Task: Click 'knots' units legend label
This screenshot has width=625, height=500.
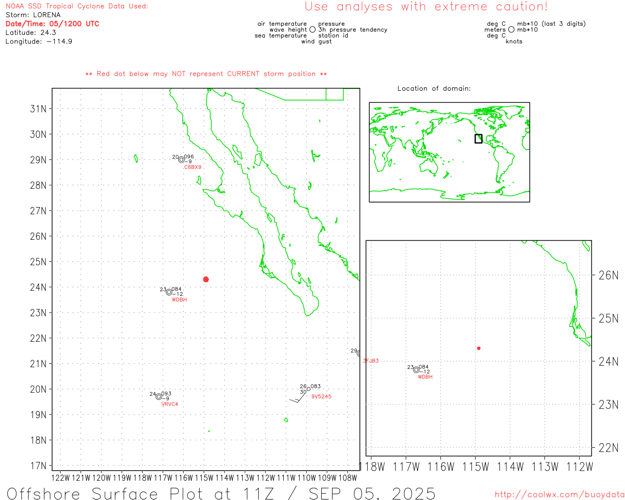Action: [x=514, y=42]
